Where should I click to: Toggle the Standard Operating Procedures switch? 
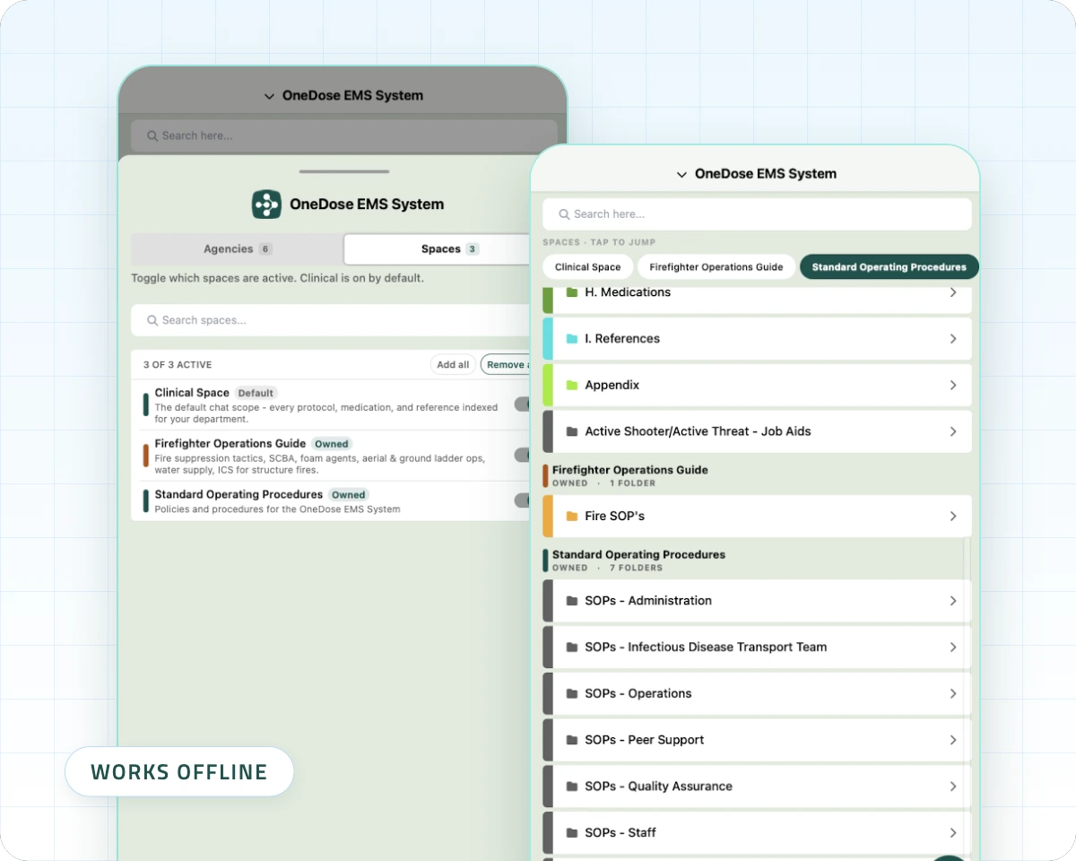point(523,500)
